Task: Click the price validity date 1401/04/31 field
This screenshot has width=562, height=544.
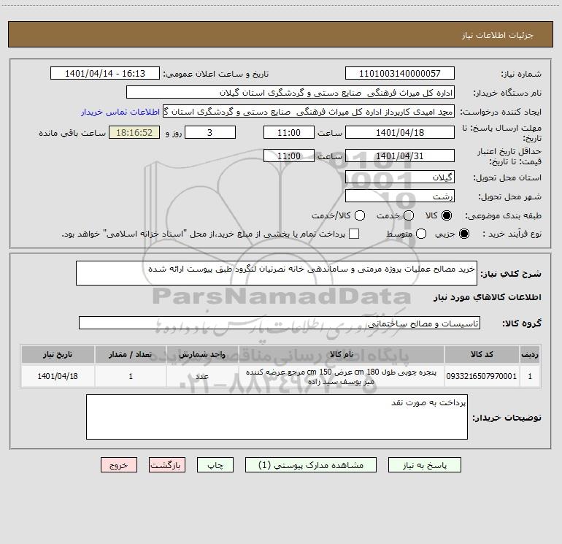Action: pos(400,156)
